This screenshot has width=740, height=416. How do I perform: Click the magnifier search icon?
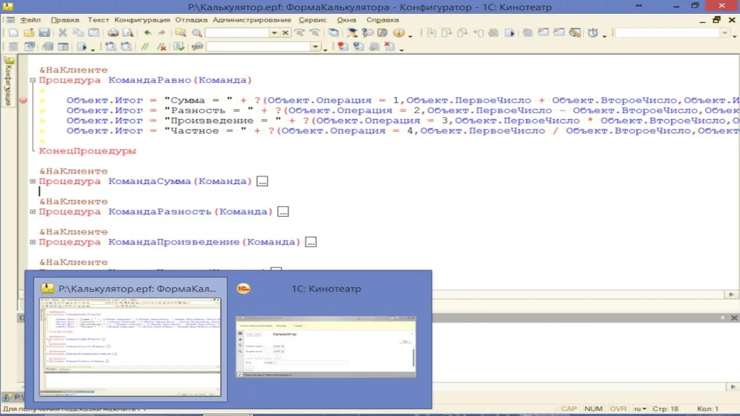coord(197,33)
